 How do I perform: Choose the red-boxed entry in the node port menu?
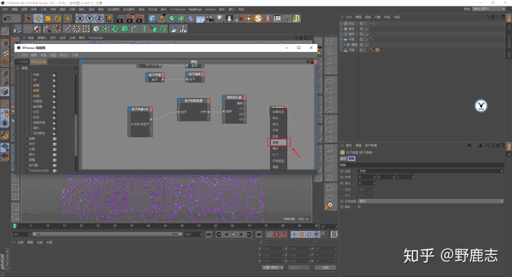[279, 143]
